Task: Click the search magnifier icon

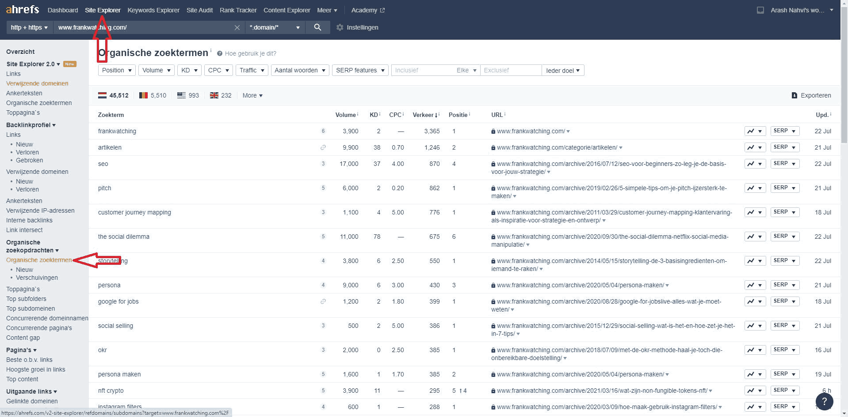Action: pyautogui.click(x=317, y=27)
